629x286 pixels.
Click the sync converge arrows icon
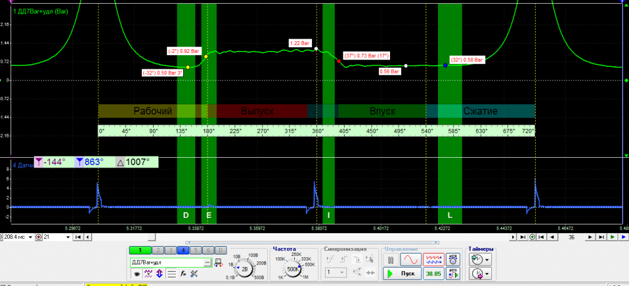(x=370, y=272)
